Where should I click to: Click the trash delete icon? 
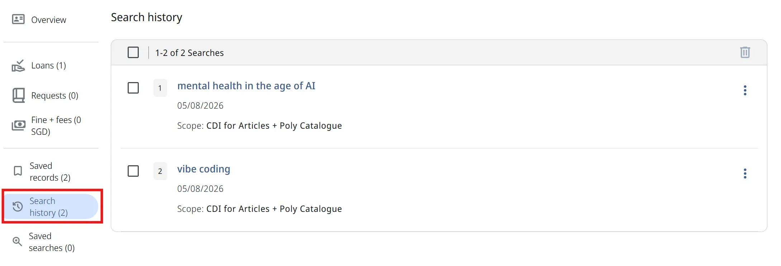click(745, 52)
